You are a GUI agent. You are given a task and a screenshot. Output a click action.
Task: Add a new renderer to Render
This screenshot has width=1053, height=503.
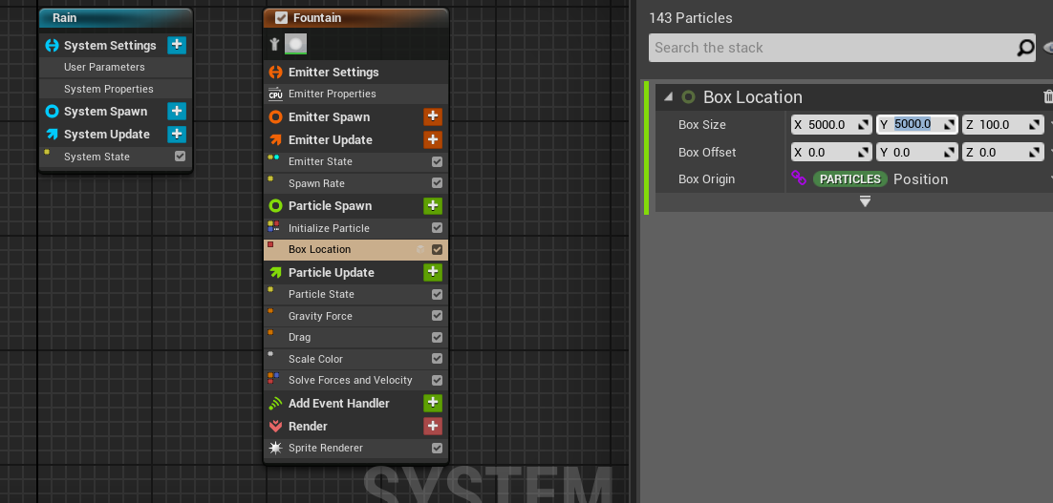coord(433,426)
